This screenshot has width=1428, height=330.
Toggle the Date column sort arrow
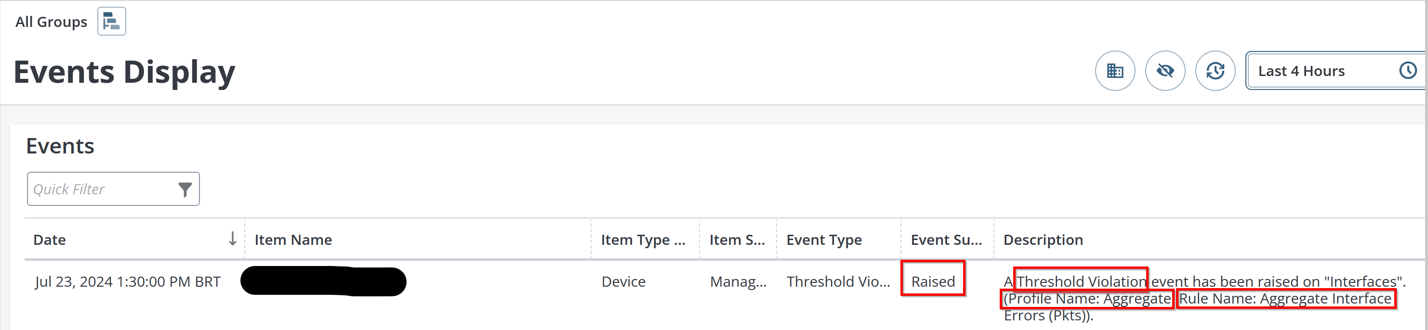[x=233, y=239]
